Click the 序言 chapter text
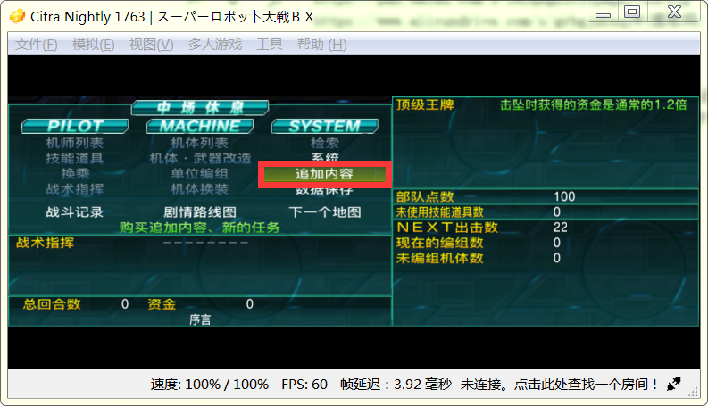 (200, 319)
